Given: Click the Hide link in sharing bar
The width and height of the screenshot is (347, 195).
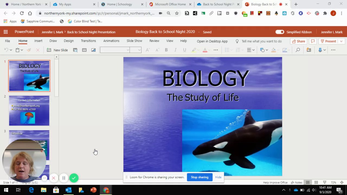Looking at the screenshot, I should pos(218,177).
